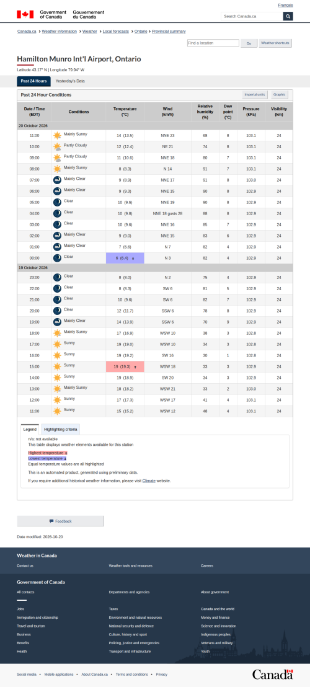The height and width of the screenshot is (687, 310).
Task: Click the Partly Cloudy icon for 10:00
Action: pyautogui.click(x=58, y=147)
